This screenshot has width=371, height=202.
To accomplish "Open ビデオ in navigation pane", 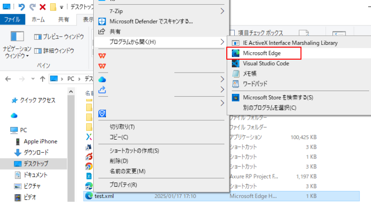I will [x=26, y=197].
